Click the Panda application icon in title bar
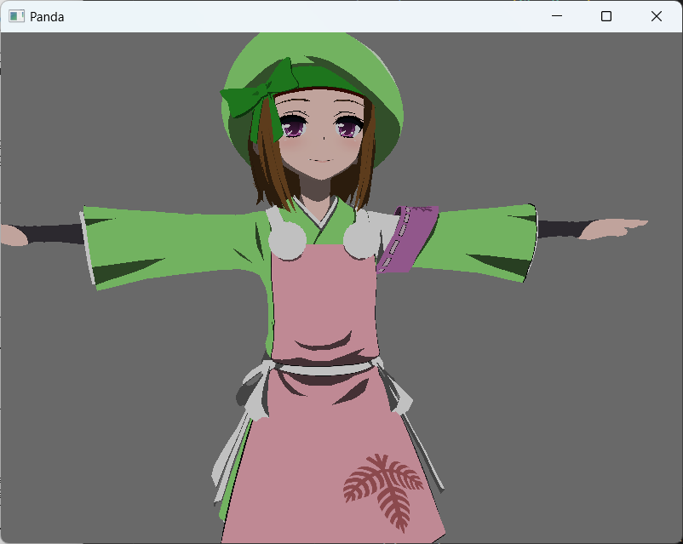 [x=16, y=16]
